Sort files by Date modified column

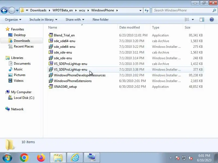click(129, 27)
